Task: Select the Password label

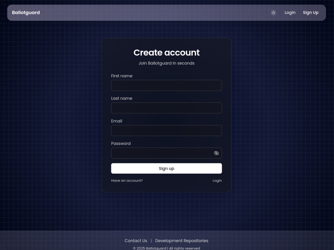Action: pos(121,143)
